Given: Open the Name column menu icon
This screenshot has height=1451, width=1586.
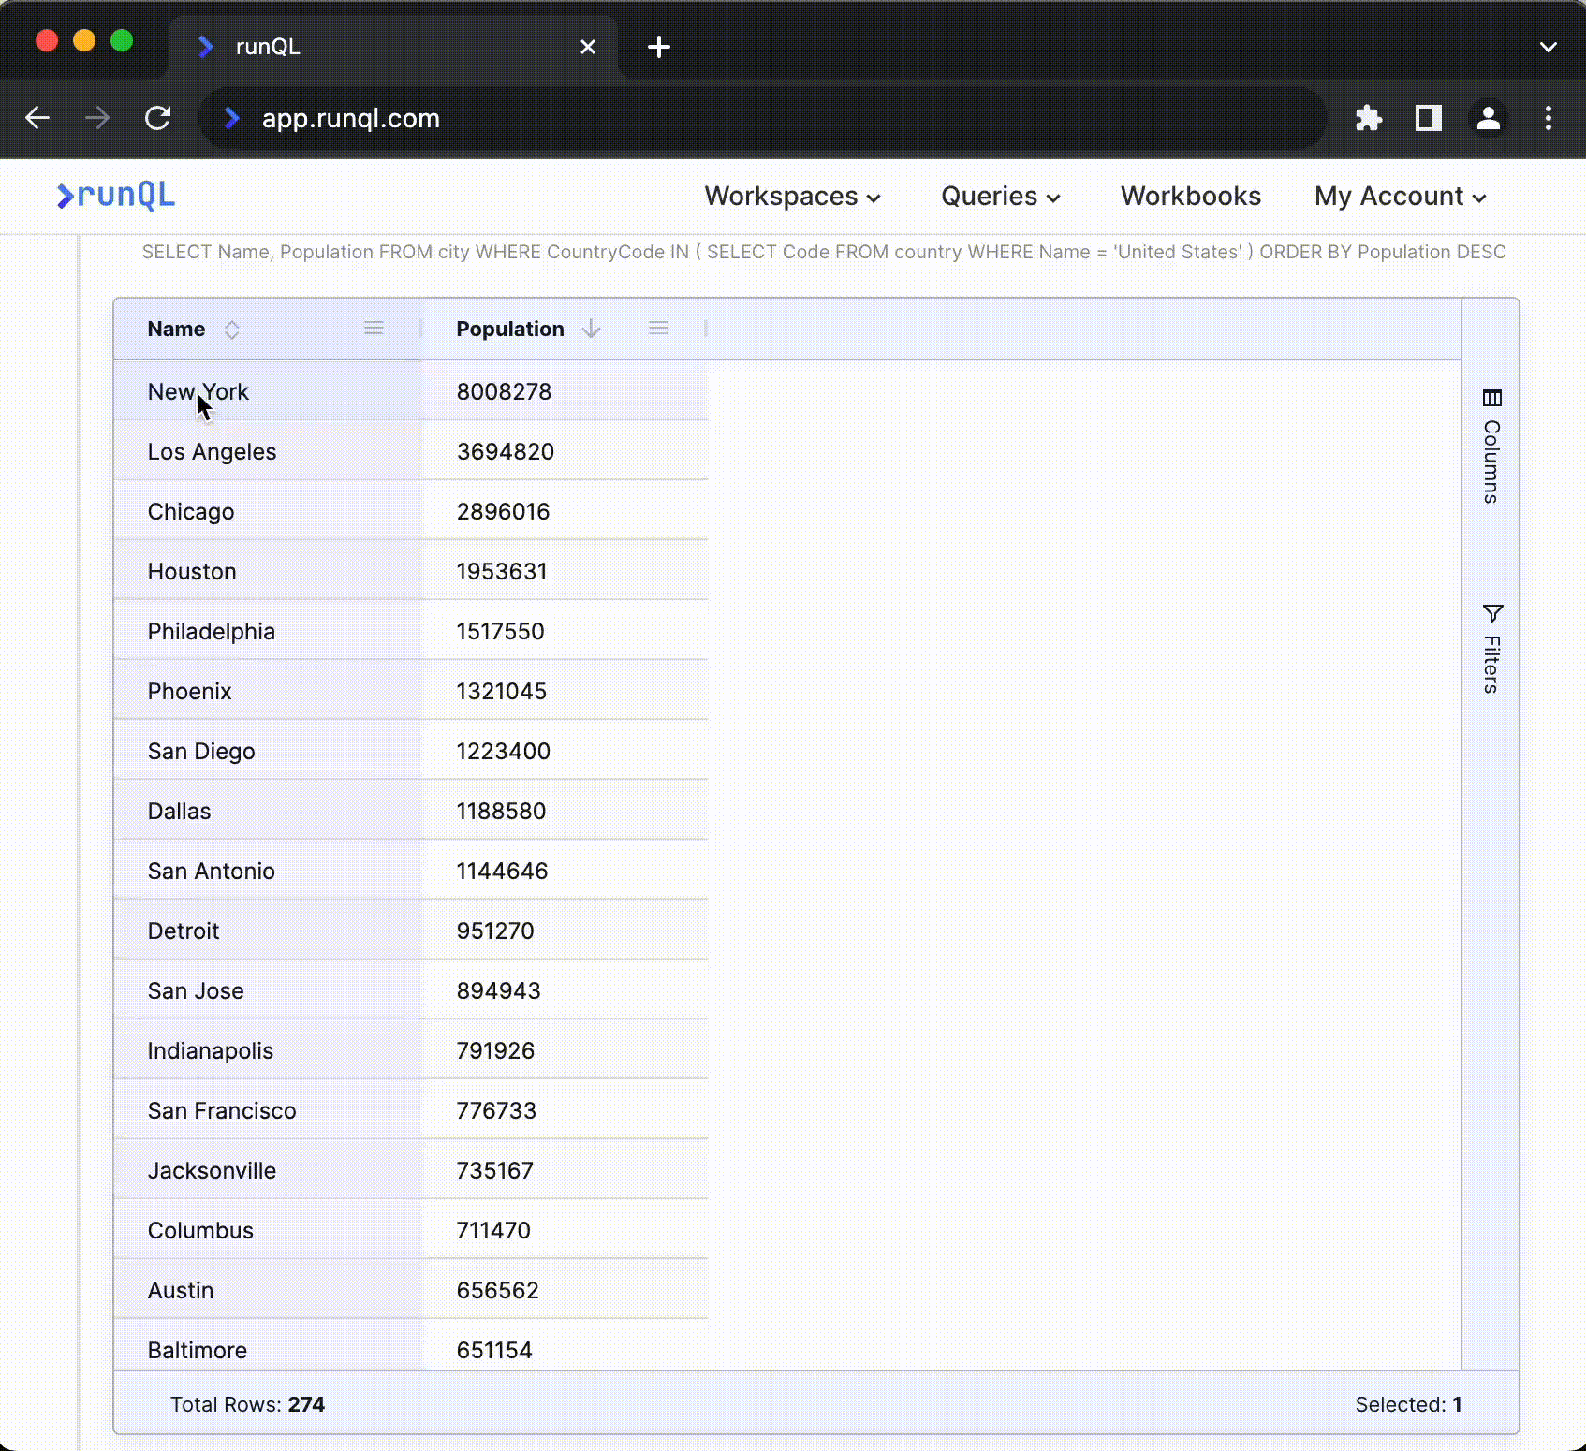Looking at the screenshot, I should pyautogui.click(x=374, y=329).
